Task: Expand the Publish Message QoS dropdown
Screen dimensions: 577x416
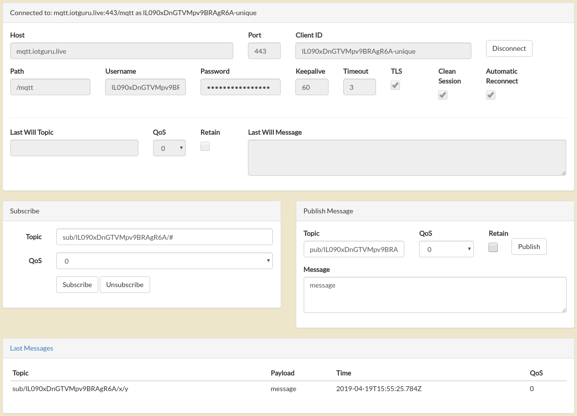Action: click(446, 249)
